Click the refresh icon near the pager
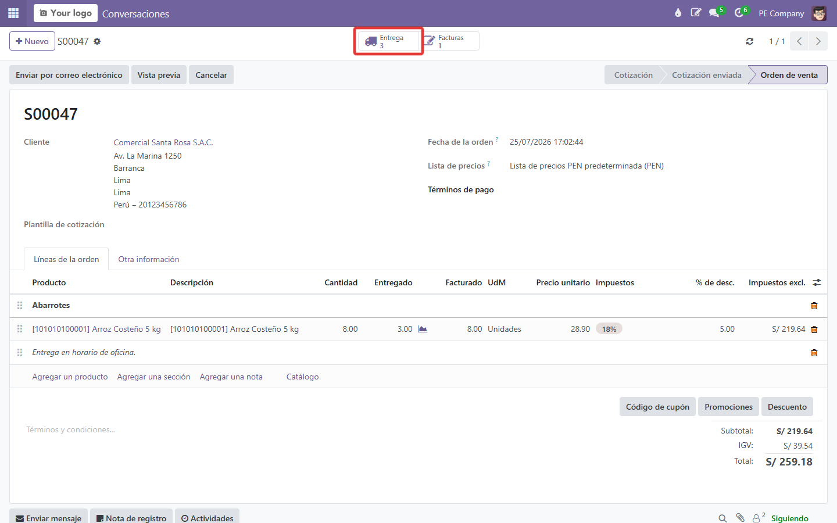The width and height of the screenshot is (837, 523). coord(750,41)
